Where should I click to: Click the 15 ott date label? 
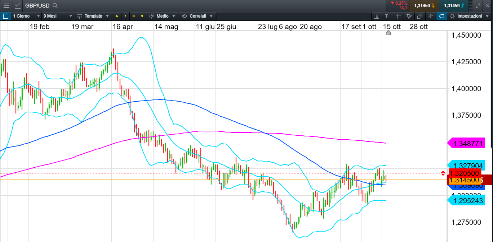tap(392, 27)
